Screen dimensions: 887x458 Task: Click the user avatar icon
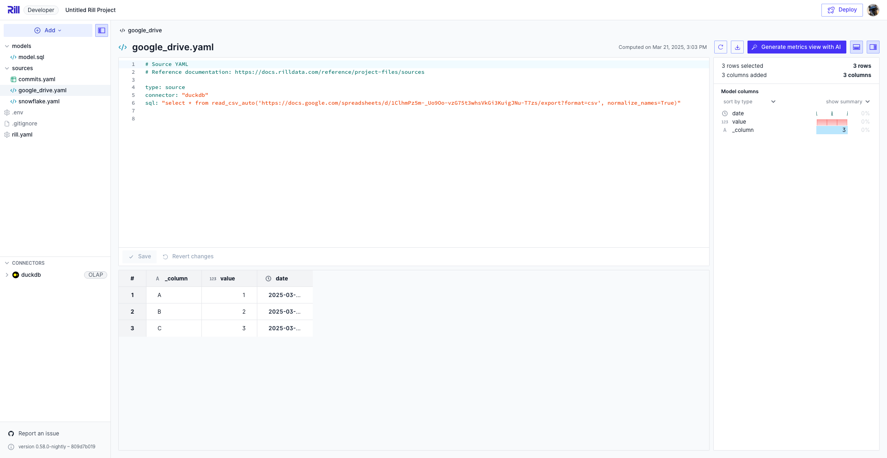(x=873, y=10)
